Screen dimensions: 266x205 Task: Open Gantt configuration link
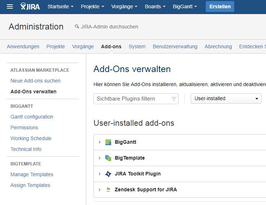tap(32, 117)
